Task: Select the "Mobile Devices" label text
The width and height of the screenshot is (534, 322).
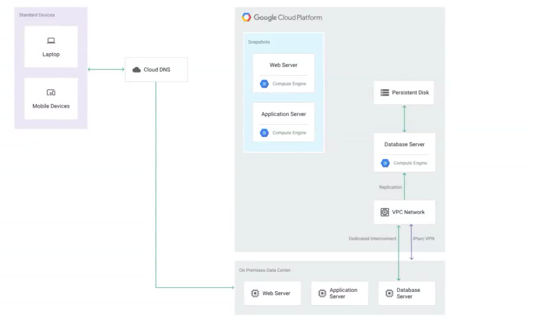Action: [51, 106]
